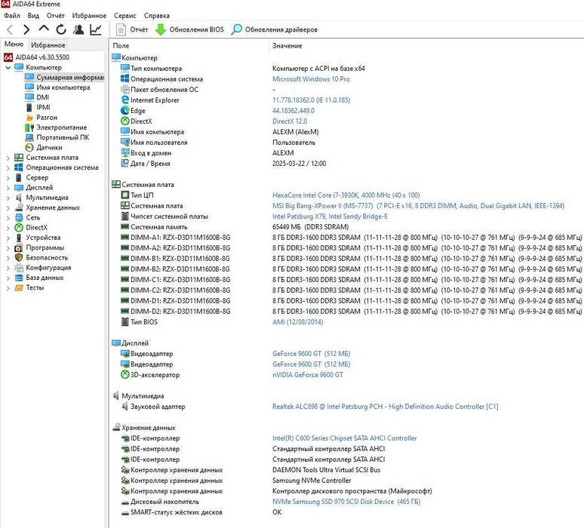Go up one level with the up arrow icon
This screenshot has height=528, width=584.
tap(44, 29)
